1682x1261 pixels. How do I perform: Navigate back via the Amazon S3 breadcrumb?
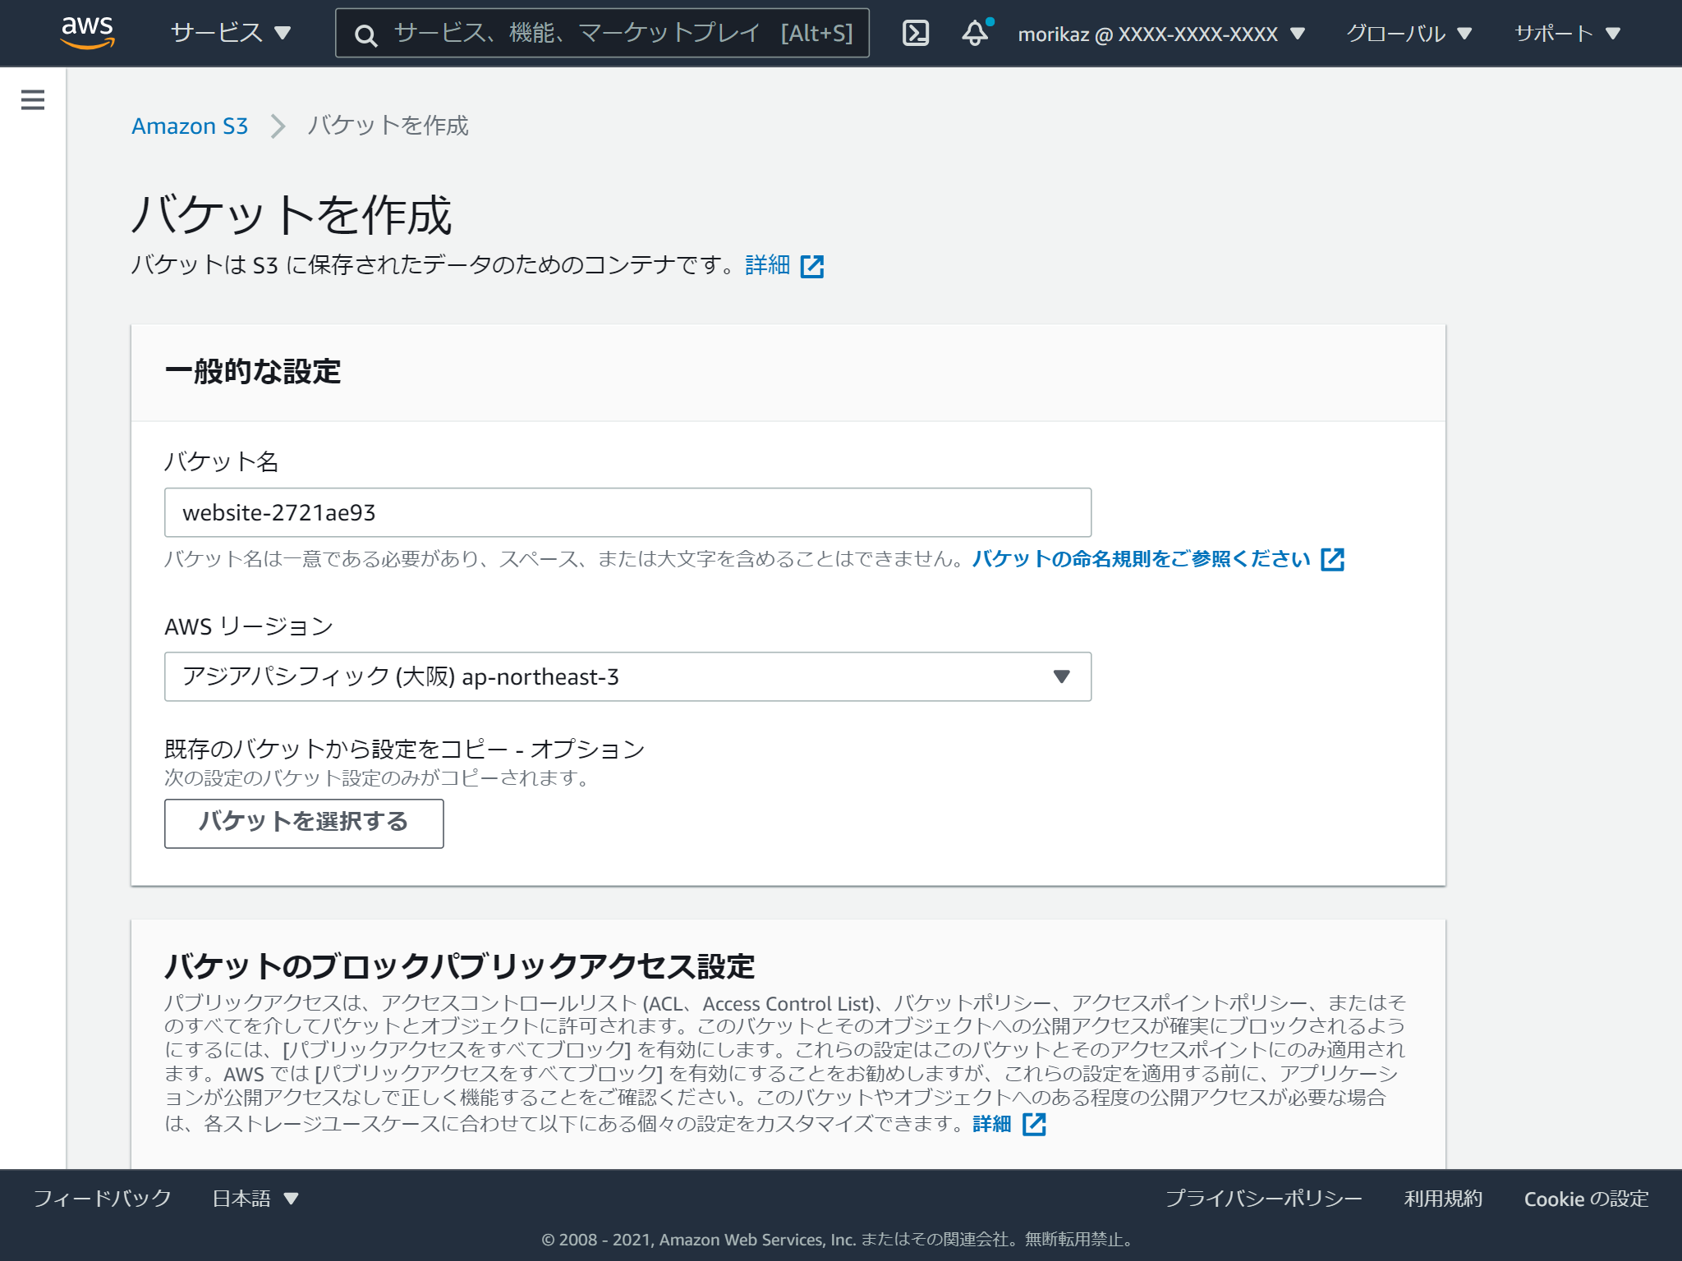(190, 126)
